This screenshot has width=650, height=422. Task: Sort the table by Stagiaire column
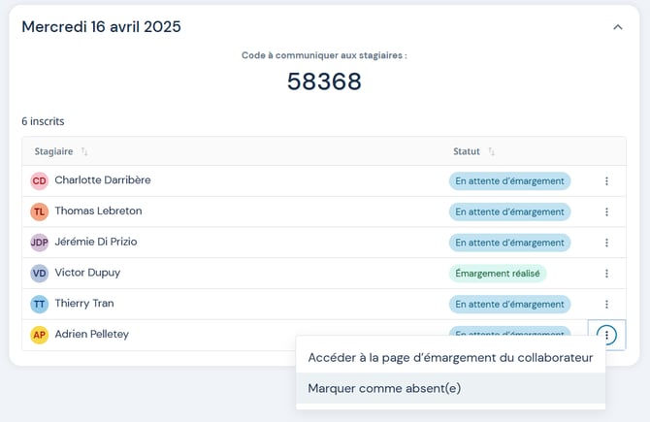point(84,152)
